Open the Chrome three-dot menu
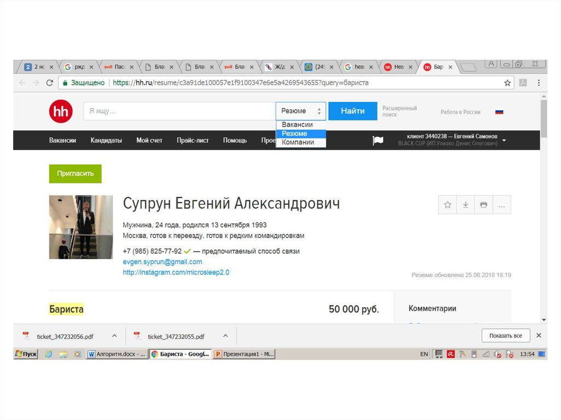 tap(539, 83)
